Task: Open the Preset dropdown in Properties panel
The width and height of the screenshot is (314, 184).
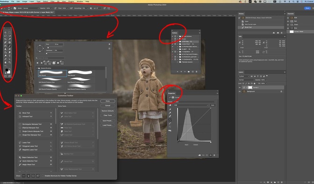Action: (x=194, y=102)
